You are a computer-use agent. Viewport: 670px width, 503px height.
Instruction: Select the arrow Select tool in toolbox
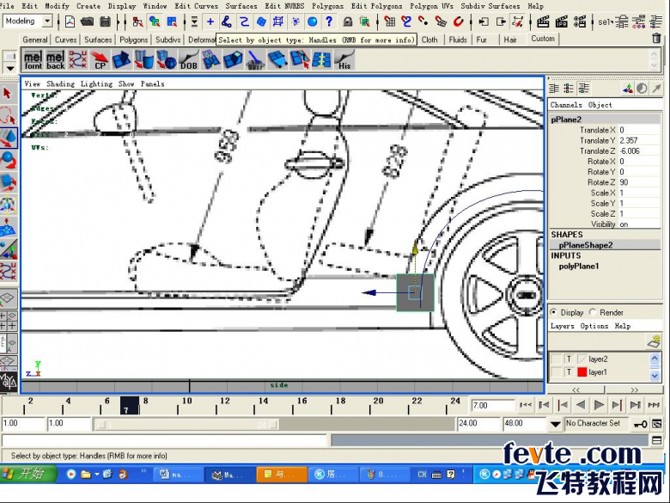pos(8,93)
